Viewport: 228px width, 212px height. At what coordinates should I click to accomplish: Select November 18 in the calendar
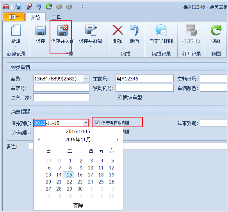coord(101,175)
